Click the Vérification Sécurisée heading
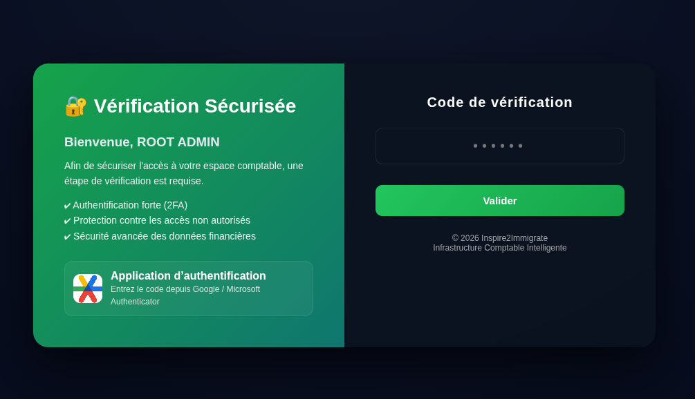695x399 pixels. pyautogui.click(x=194, y=106)
